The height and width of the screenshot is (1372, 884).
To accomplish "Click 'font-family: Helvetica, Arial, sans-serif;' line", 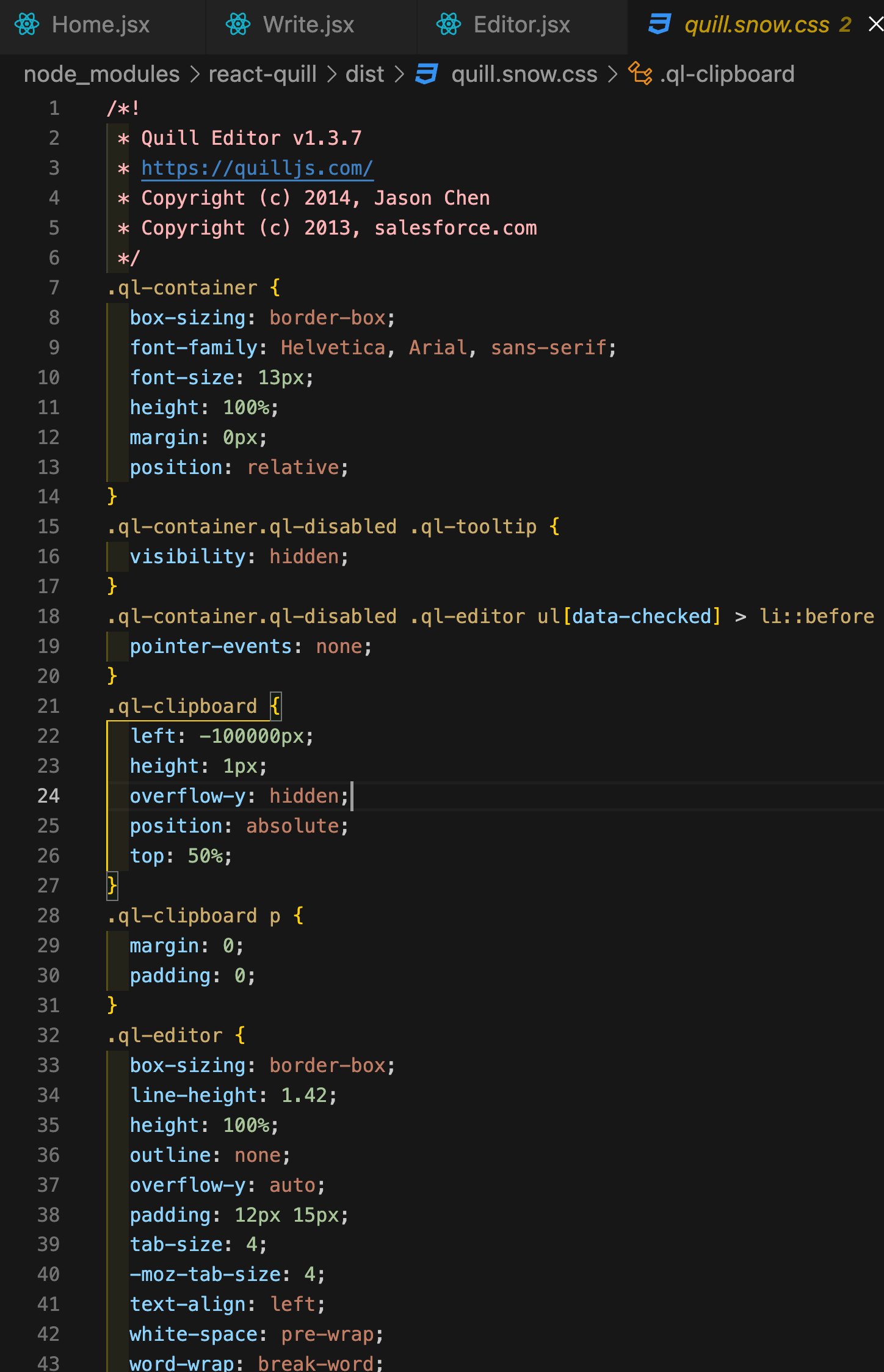I will click(x=374, y=348).
